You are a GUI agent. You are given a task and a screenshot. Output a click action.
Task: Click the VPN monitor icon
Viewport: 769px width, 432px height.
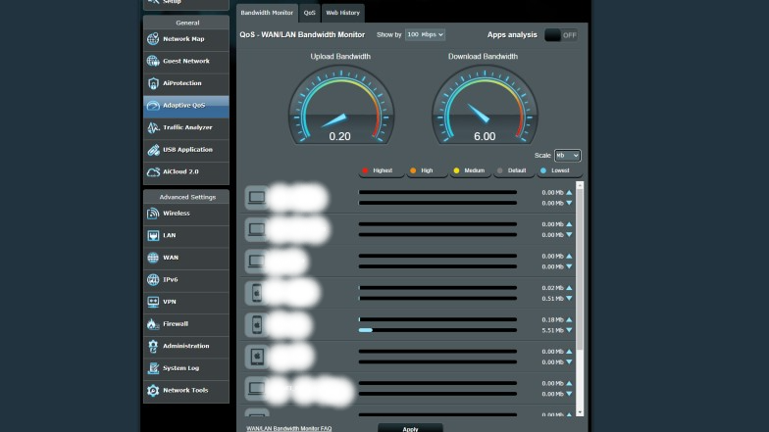click(153, 302)
